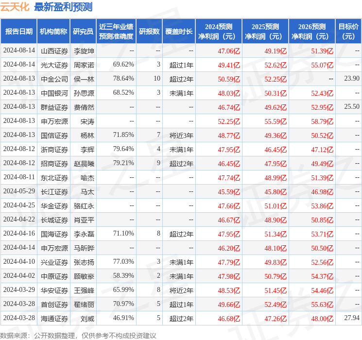Click 2026 forecast 55.63亿
The image size is (362, 340).
pos(322,305)
